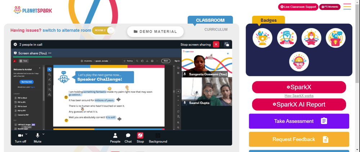Click the page down arrow in Acrobat right rail
The height and width of the screenshot is (152, 360).
click(178, 105)
